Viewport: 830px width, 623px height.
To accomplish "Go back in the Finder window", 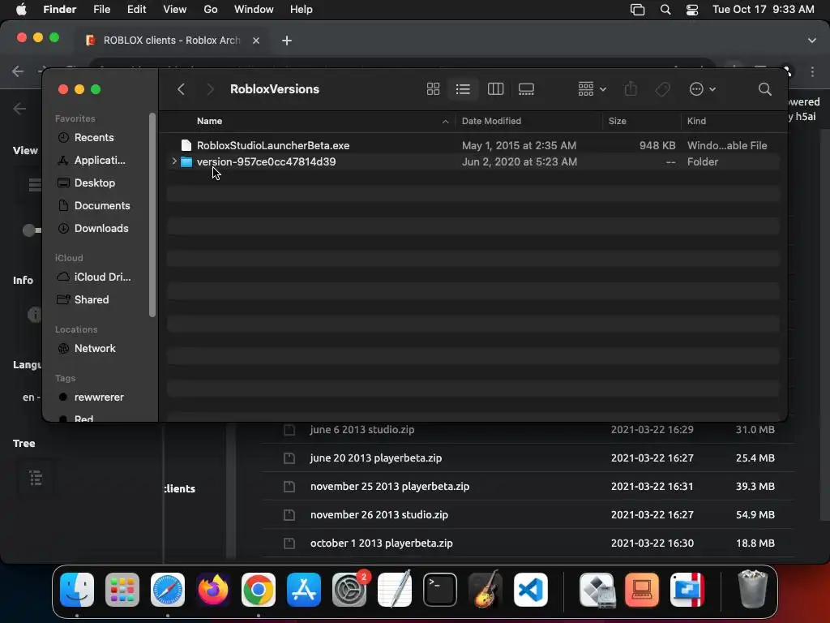I will click(181, 89).
